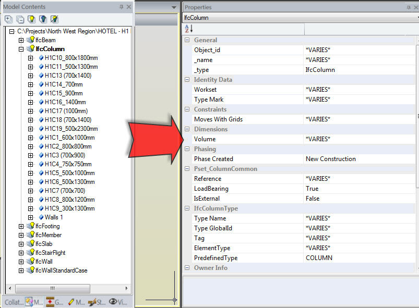Collapse the Owner Info properties group
This screenshot has width=419, height=308.
[187, 268]
